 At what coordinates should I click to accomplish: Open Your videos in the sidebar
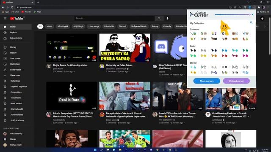coord(16,58)
